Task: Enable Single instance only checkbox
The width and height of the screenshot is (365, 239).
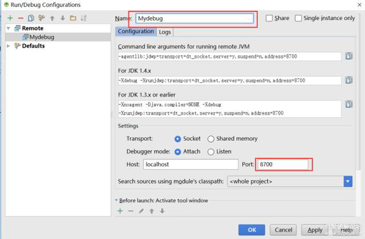Action: 298,18
